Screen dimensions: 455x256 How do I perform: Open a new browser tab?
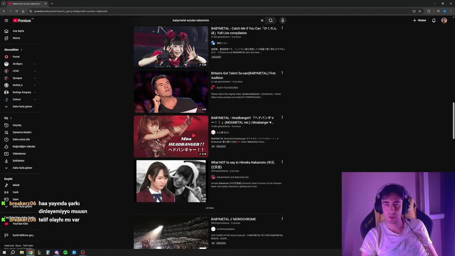(x=52, y=4)
